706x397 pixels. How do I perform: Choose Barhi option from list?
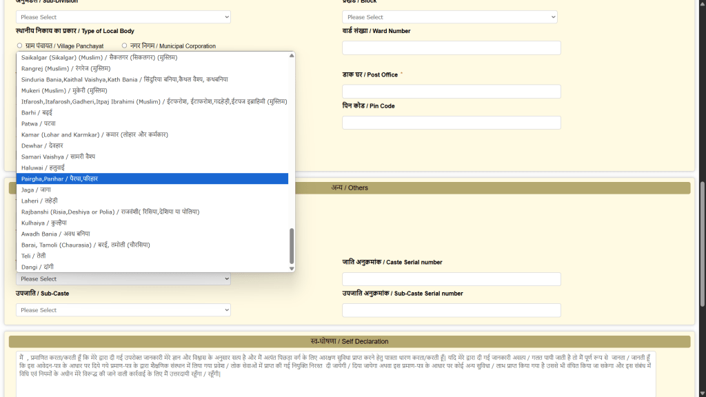[x=152, y=112]
